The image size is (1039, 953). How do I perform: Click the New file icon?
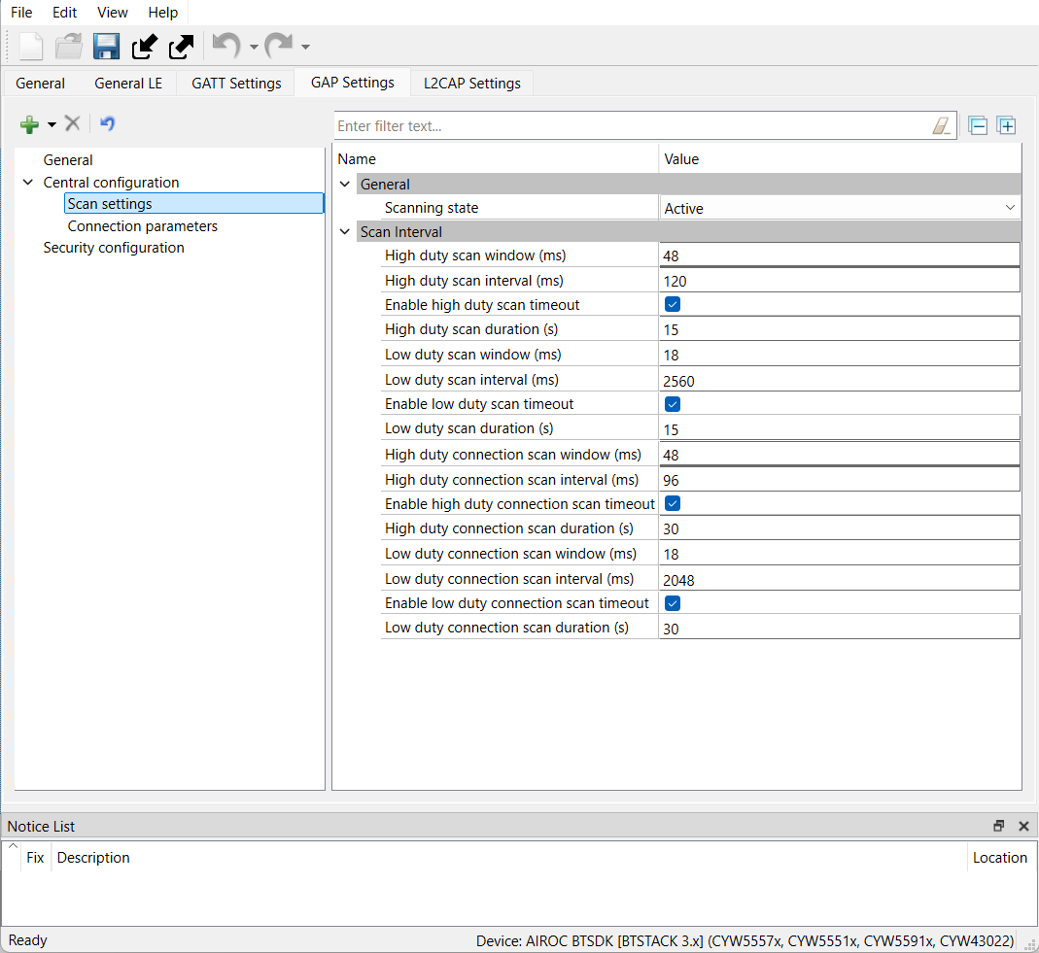click(x=32, y=47)
